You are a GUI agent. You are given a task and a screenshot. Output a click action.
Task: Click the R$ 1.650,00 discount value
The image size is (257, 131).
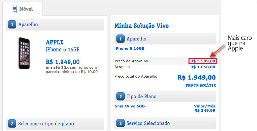point(203,67)
